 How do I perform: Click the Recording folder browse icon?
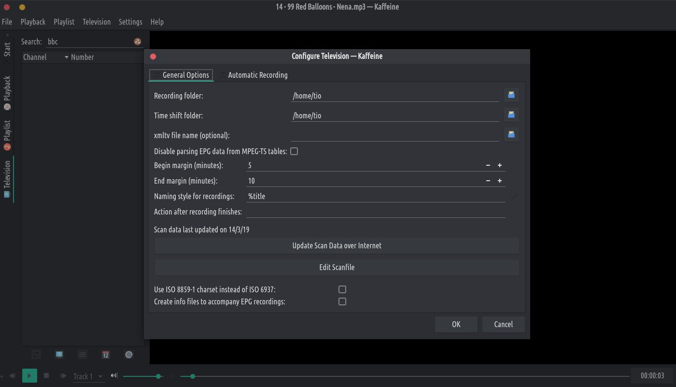click(511, 95)
